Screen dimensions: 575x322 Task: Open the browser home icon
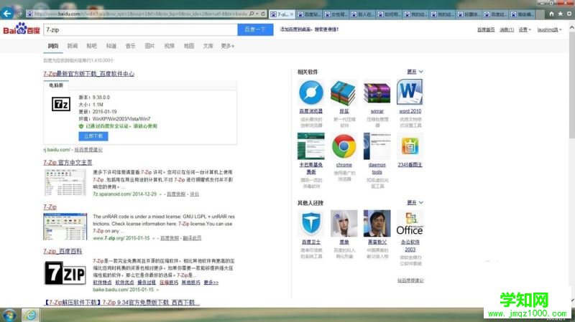[551, 14]
